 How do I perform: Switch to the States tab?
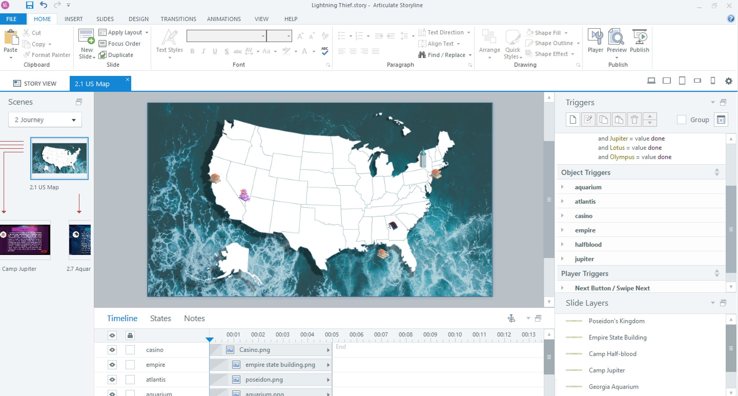tap(160, 318)
